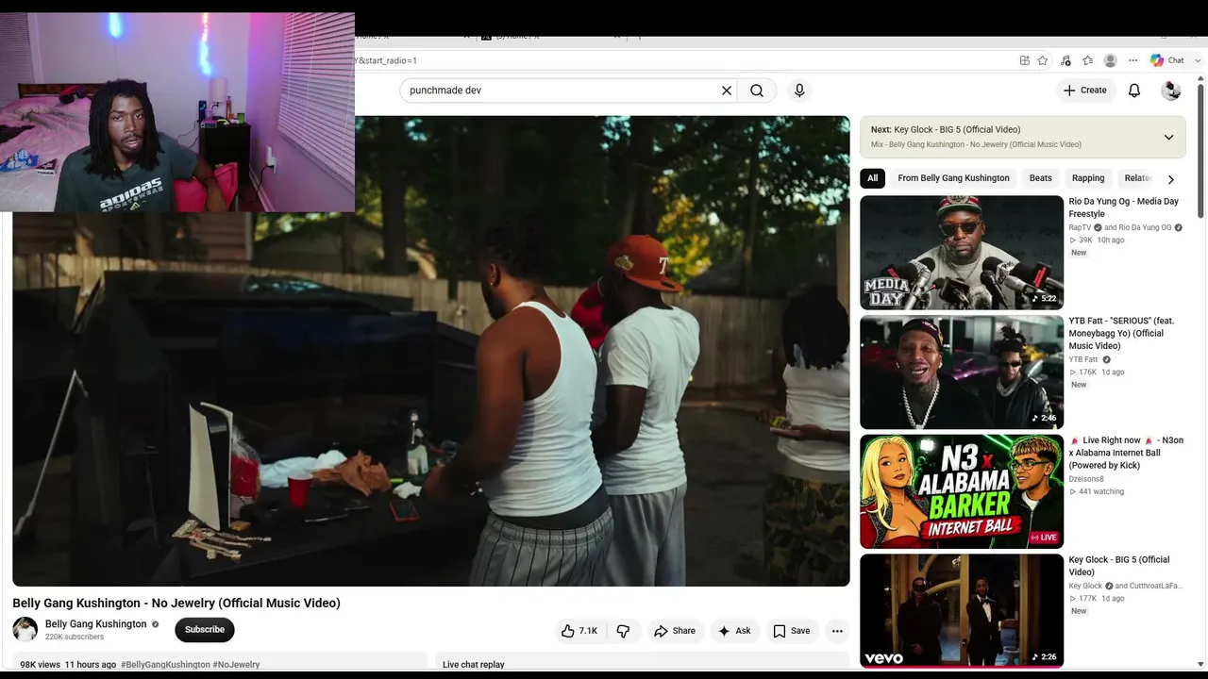Open the YTB Fatt SERIOUS video thumbnail
Viewport: 1208px width, 679px height.
[x=962, y=373]
